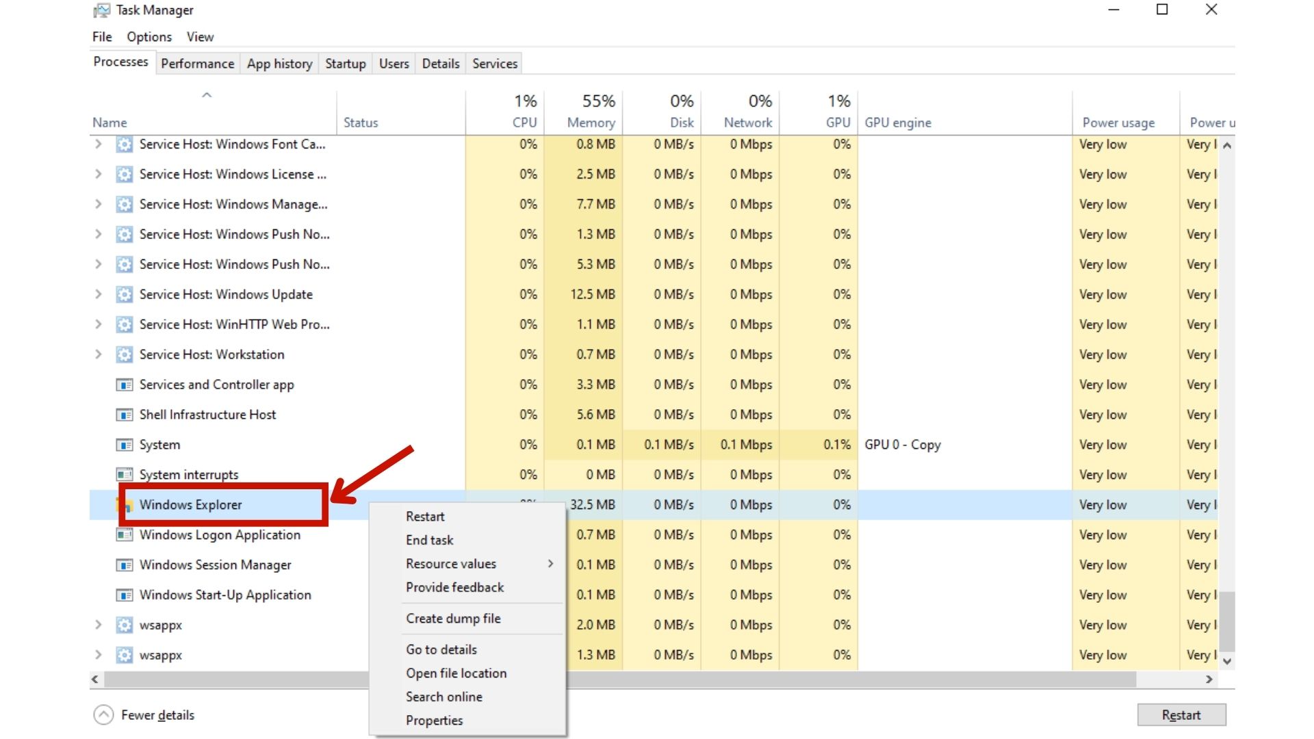The image size is (1314, 739).
Task: Click the Task Manager title bar icon
Action: pyautogui.click(x=101, y=10)
